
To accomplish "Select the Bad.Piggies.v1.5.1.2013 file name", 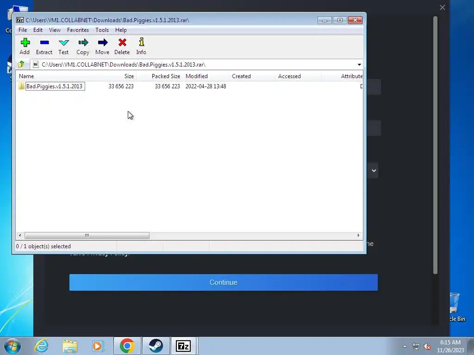I will tap(55, 86).
